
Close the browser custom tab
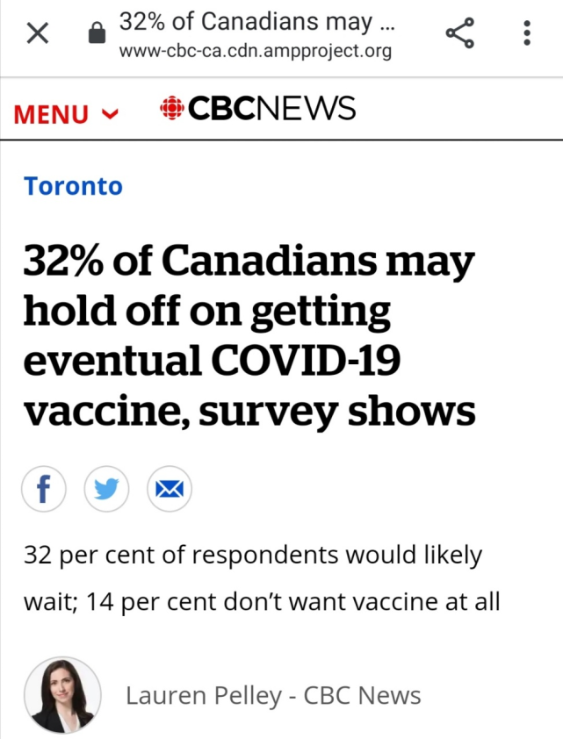(37, 33)
